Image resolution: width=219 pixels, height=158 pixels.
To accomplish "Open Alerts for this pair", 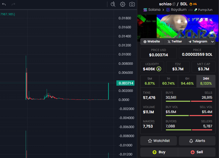I will pyautogui.click(x=197, y=141).
